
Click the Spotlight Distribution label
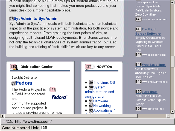tap(25, 78)
